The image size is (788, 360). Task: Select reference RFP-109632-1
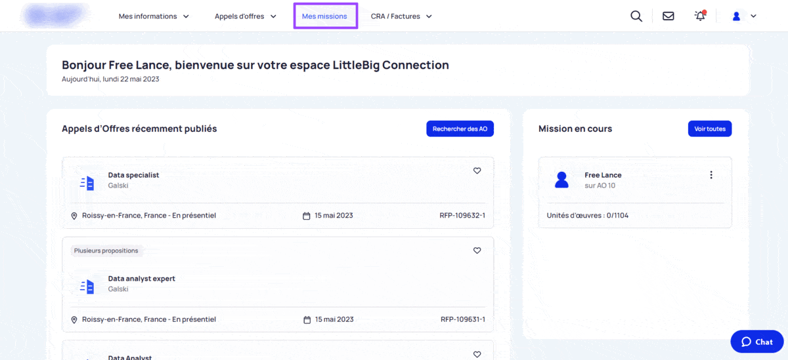(x=462, y=216)
